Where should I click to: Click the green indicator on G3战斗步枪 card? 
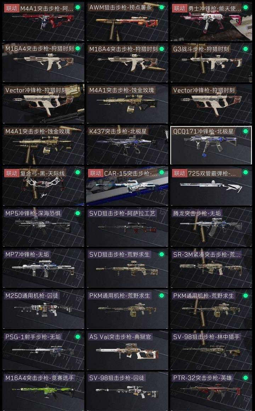click(x=245, y=49)
